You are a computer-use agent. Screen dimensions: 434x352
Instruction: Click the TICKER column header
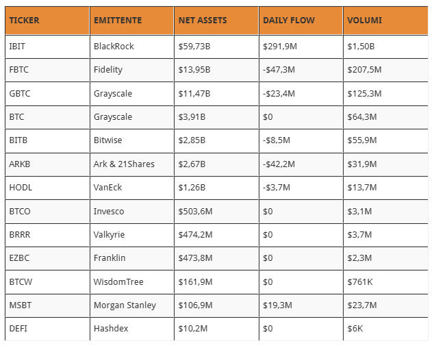[x=47, y=21]
